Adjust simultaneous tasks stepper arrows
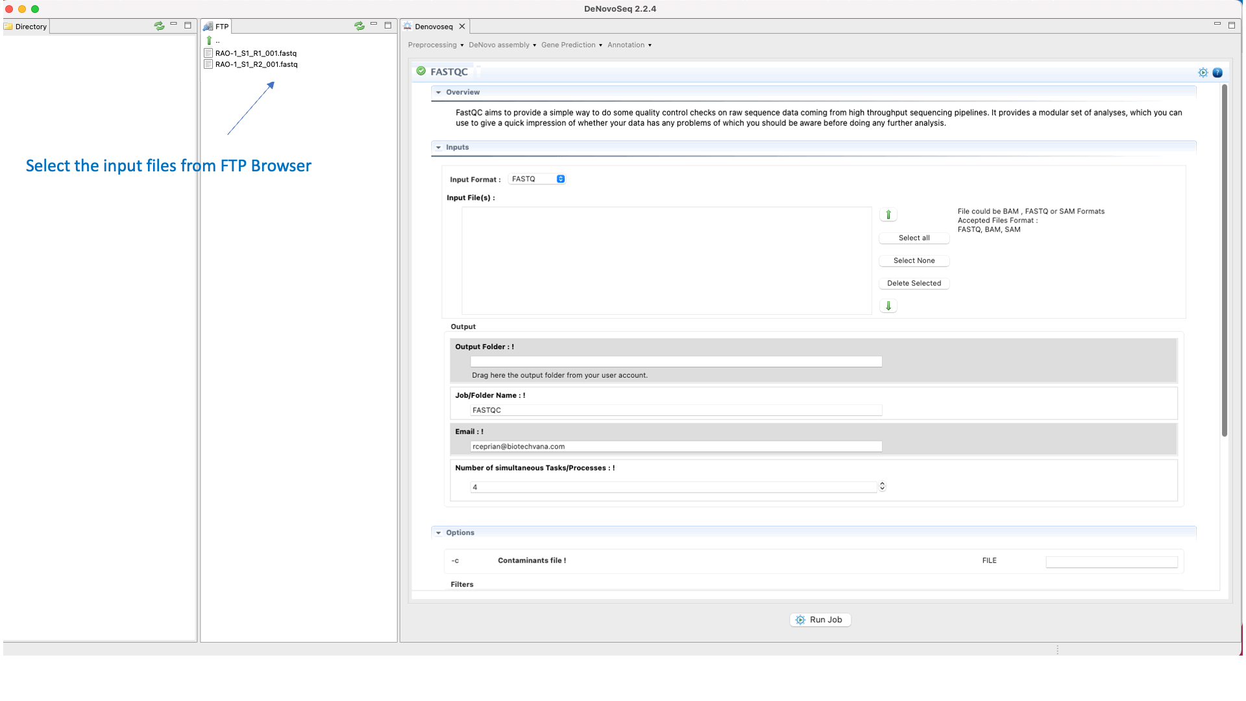This screenshot has height=701, width=1246. tap(882, 486)
